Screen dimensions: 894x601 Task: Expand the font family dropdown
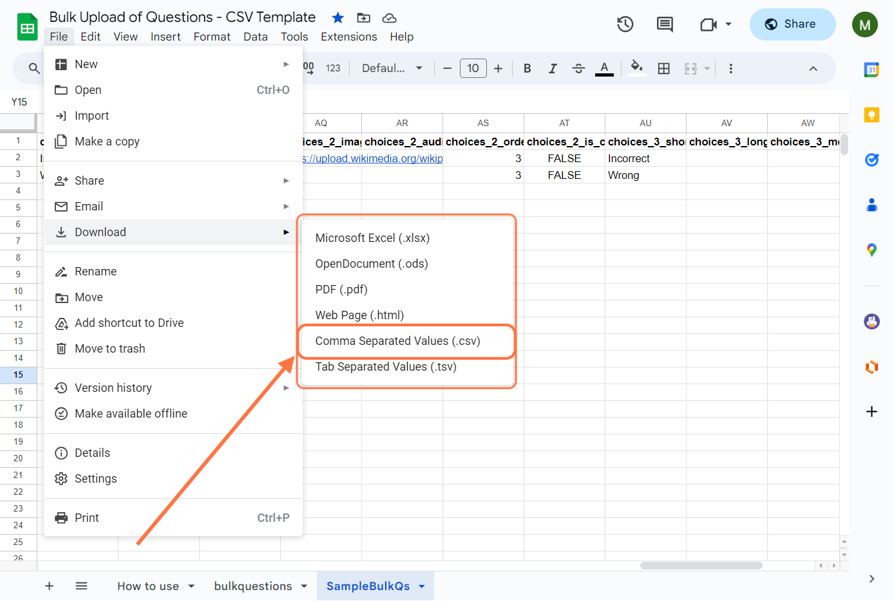(392, 68)
